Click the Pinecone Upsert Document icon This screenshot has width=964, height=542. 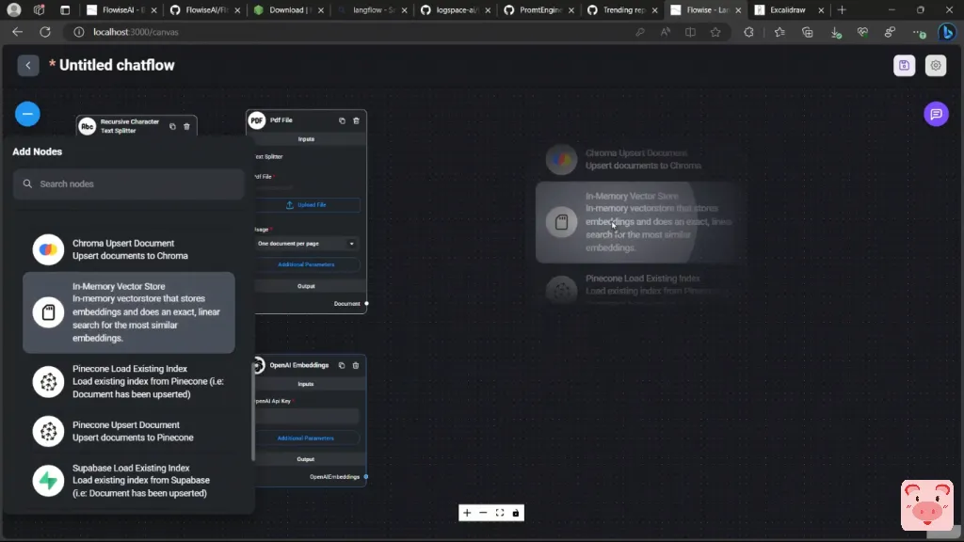tap(48, 431)
